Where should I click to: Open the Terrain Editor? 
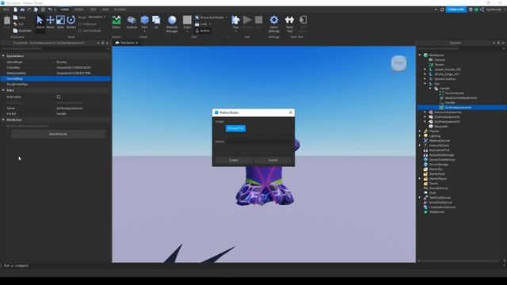click(116, 22)
